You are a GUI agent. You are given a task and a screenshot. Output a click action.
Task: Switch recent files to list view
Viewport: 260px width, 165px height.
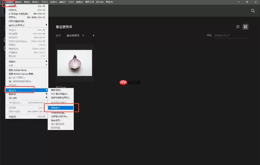(x=238, y=26)
